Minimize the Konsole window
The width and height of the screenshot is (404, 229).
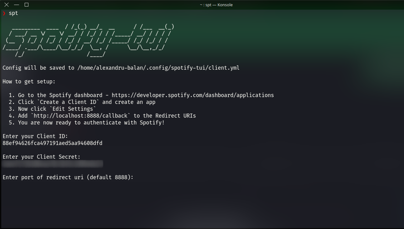[17, 5]
